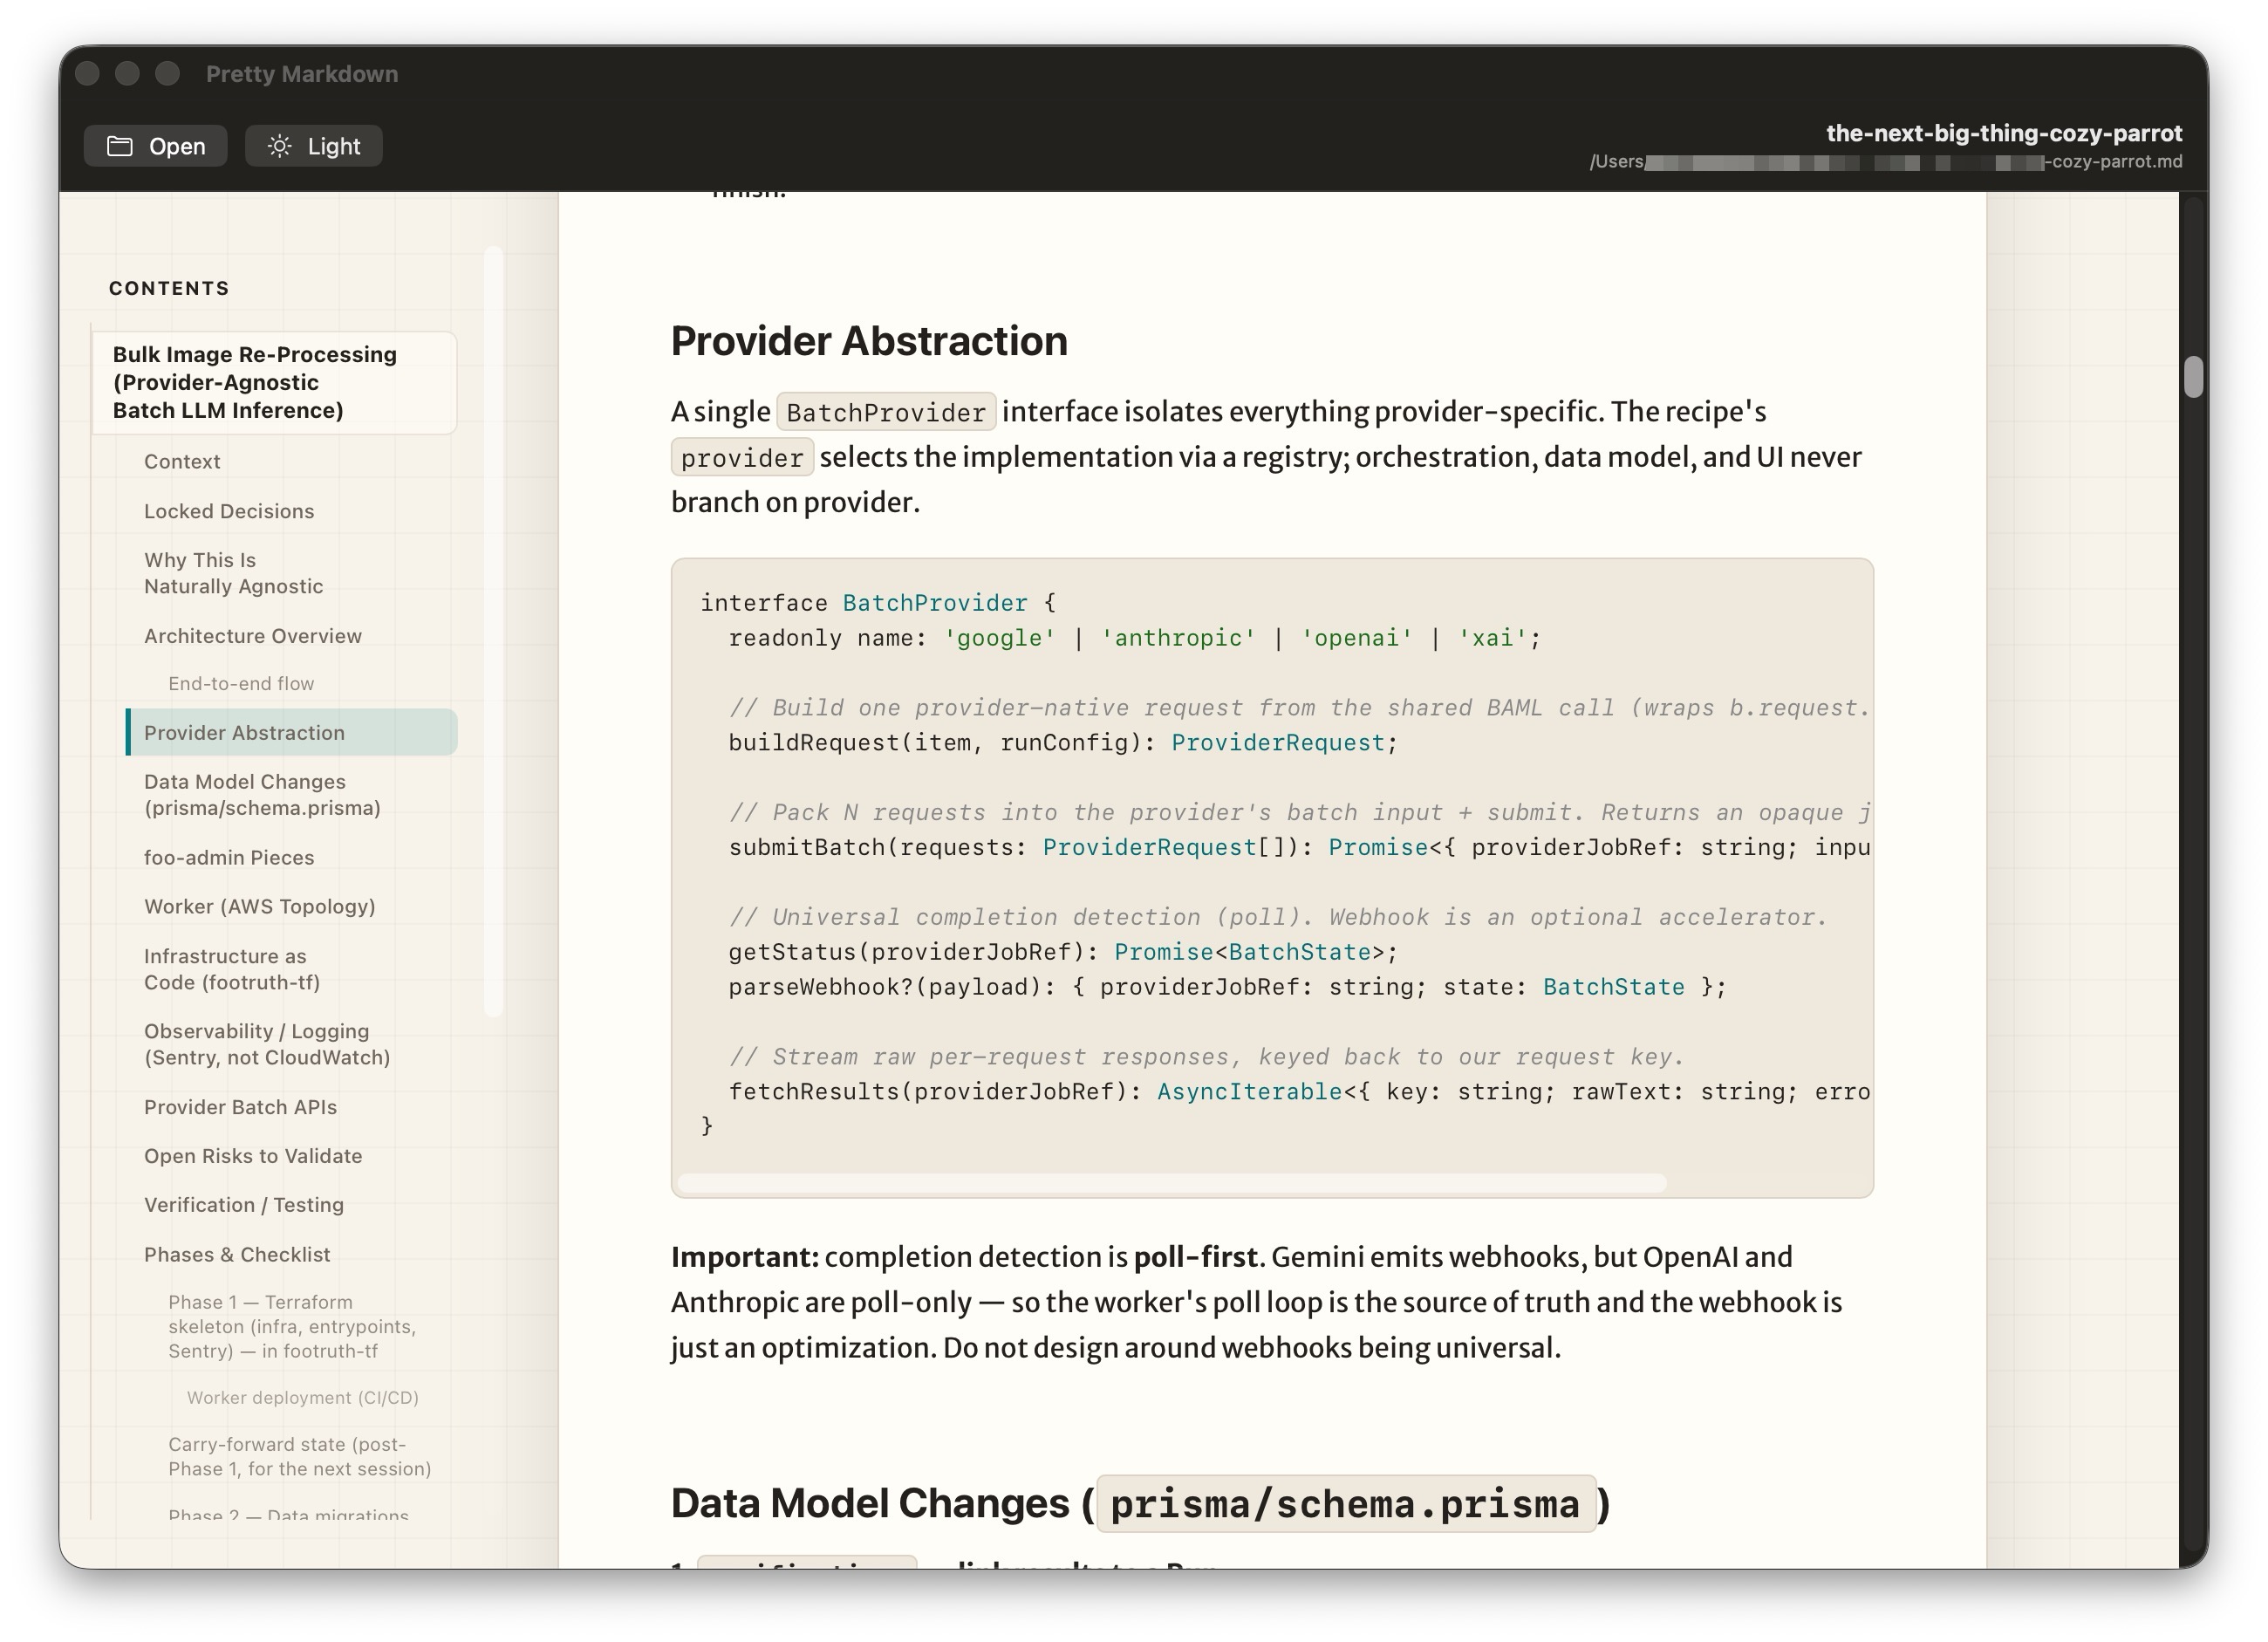Click the provider inline code chip

click(742, 458)
